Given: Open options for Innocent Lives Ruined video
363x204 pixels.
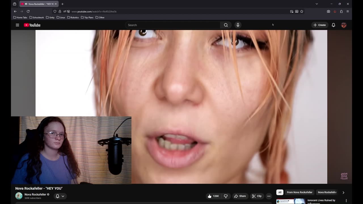Looking at the screenshot, I should (x=346, y=201).
